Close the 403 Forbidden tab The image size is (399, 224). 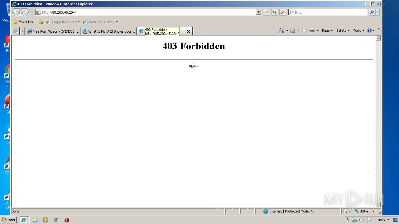pyautogui.click(x=189, y=31)
